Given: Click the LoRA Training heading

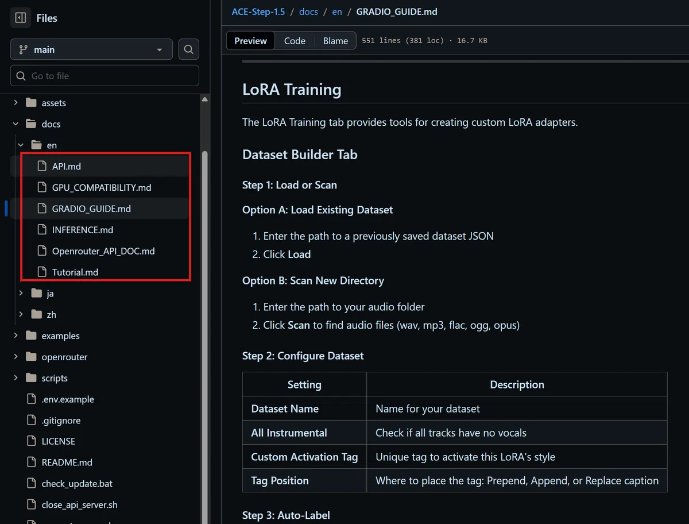Looking at the screenshot, I should click(292, 90).
